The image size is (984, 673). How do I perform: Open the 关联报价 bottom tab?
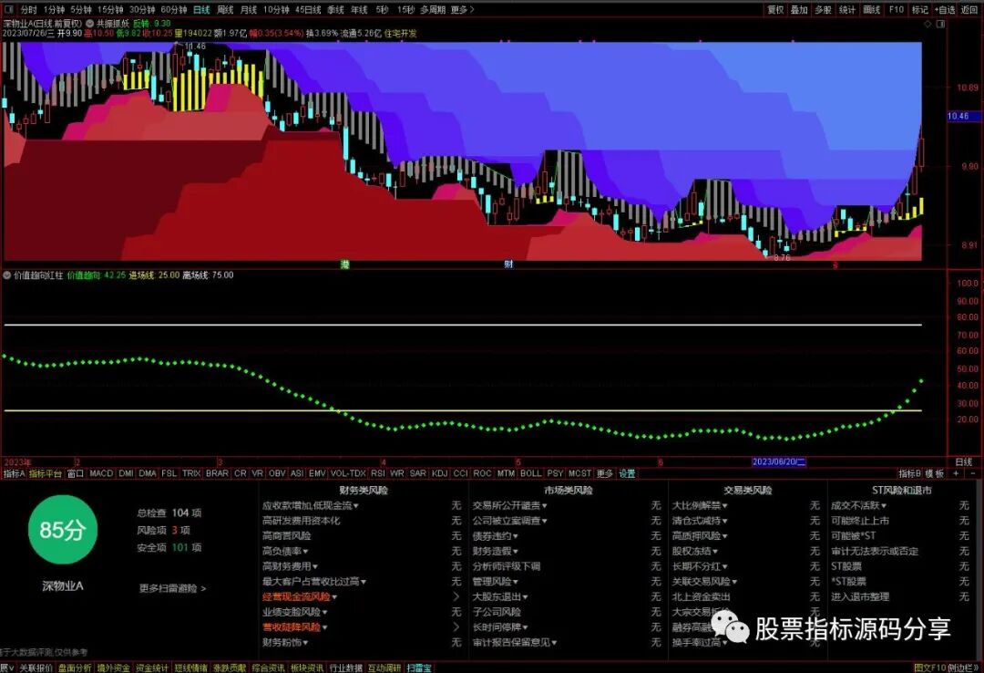[x=36, y=668]
